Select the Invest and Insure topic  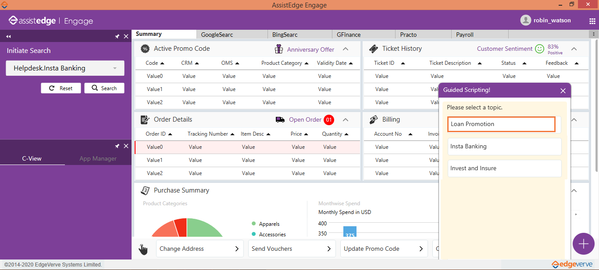pyautogui.click(x=504, y=168)
